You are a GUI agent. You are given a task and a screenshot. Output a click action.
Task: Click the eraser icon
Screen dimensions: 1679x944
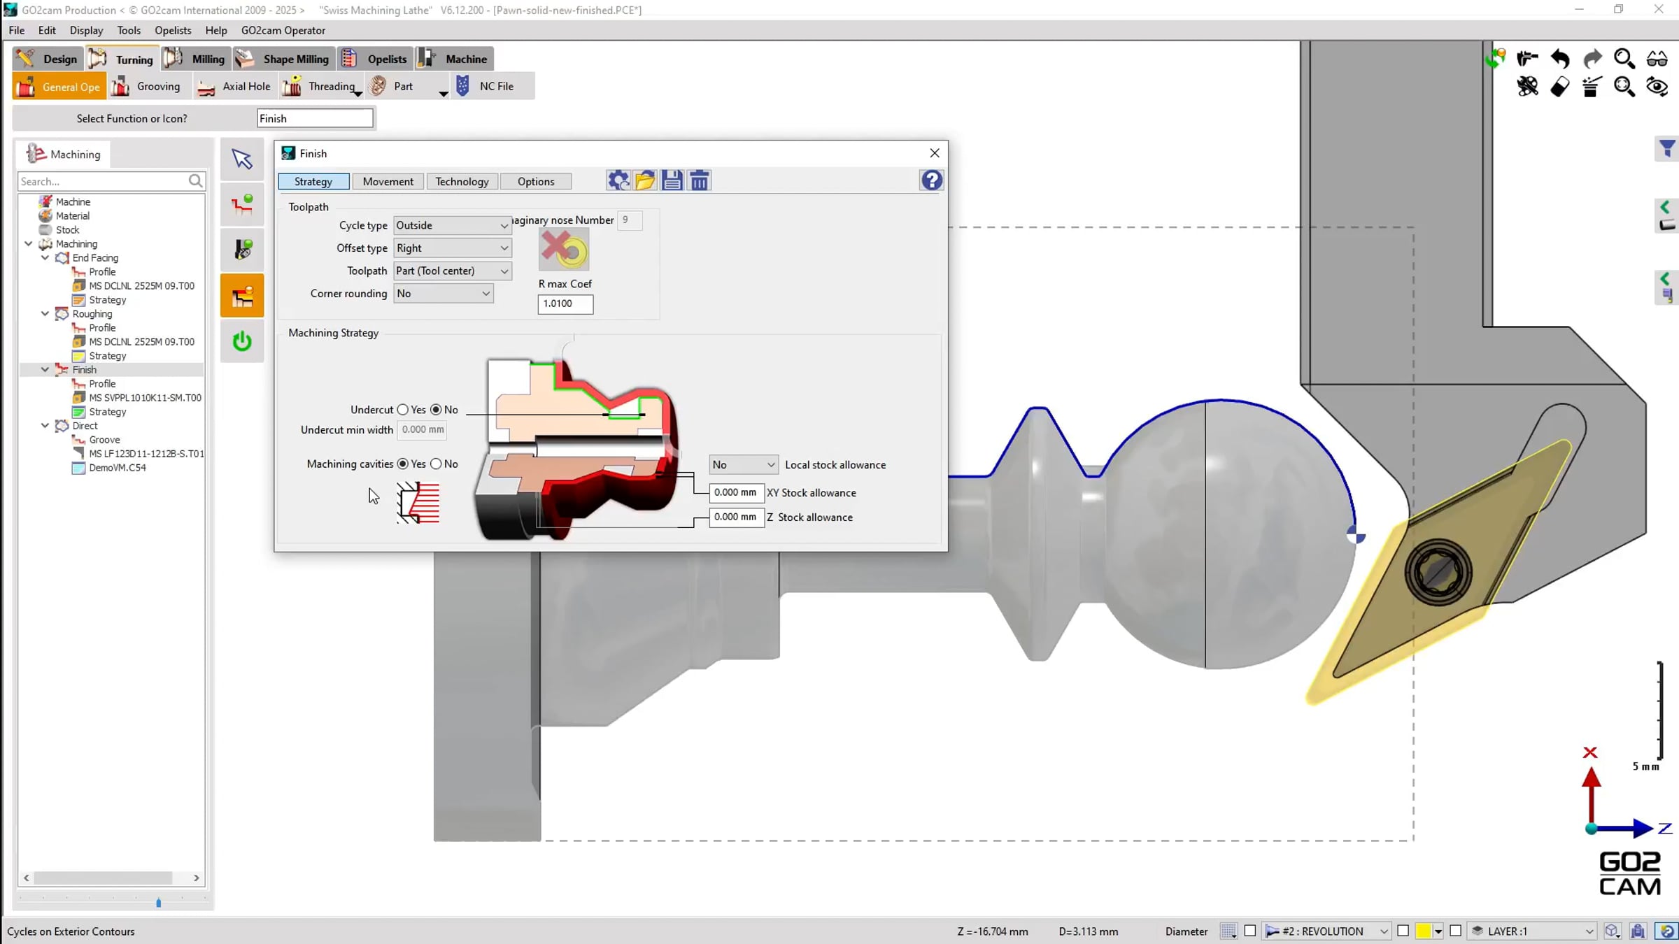point(1559,87)
